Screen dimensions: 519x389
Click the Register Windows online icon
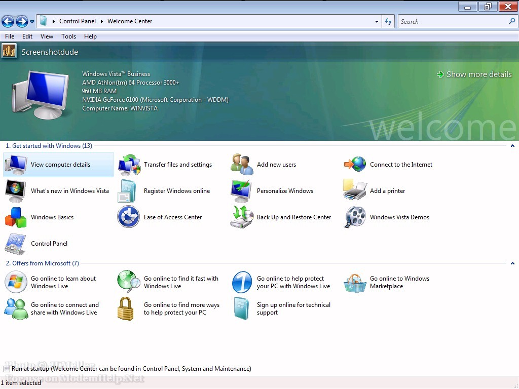pyautogui.click(x=127, y=191)
